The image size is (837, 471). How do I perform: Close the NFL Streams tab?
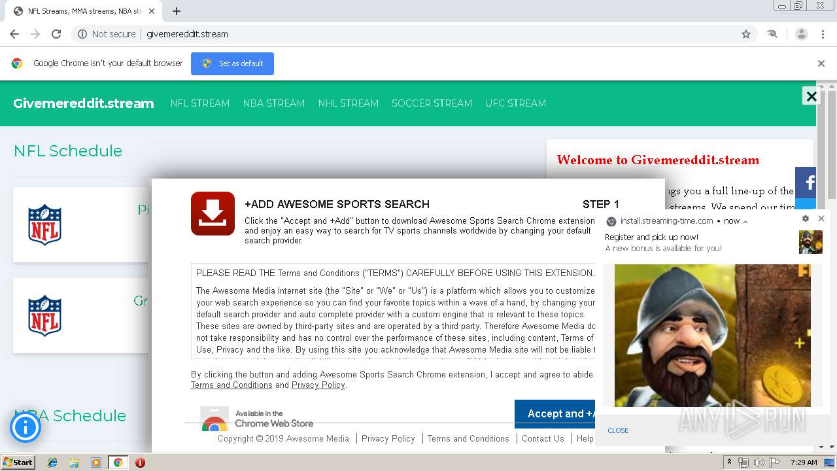click(x=152, y=11)
